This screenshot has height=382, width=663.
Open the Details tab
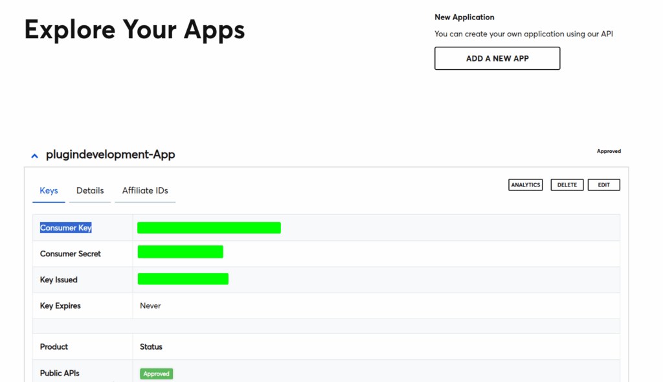90,190
